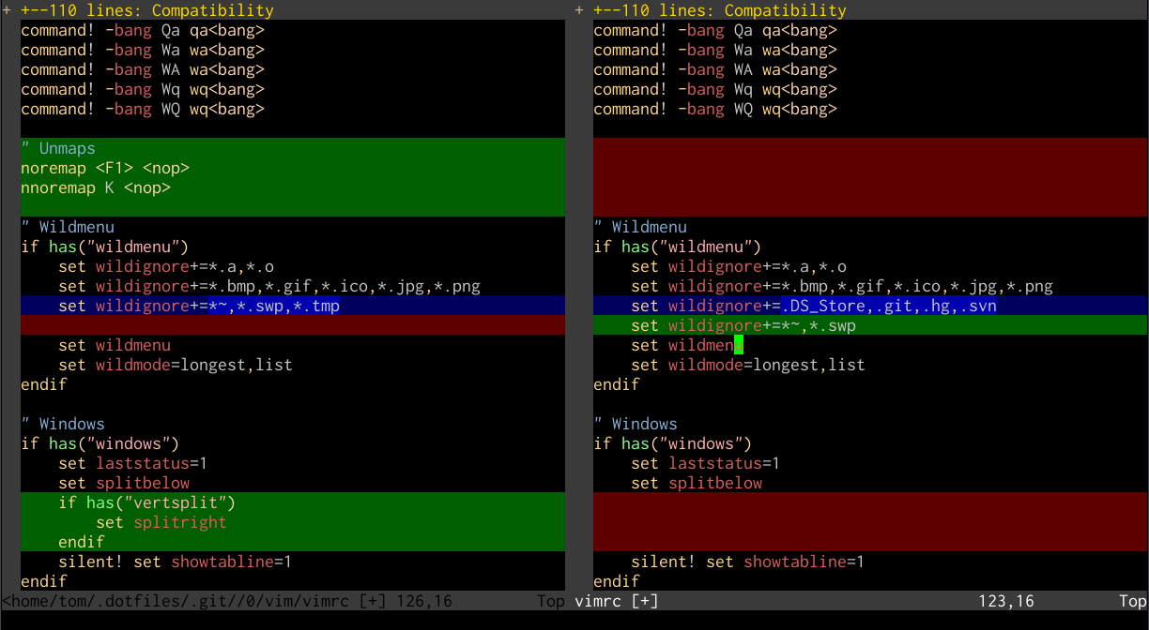Click the vimrc [+] label in the right status bar
1149x630 pixels.
617,601
